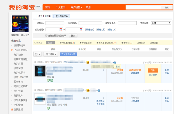
Task: Click product thumbnail of the 39.00 order
Action: (40, 71)
